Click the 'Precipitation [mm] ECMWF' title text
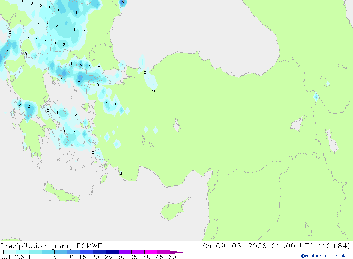Screen dimensions: 353x259 (51, 246)
